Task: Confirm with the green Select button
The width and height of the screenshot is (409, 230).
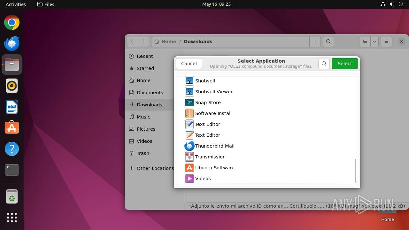Action: (x=345, y=64)
